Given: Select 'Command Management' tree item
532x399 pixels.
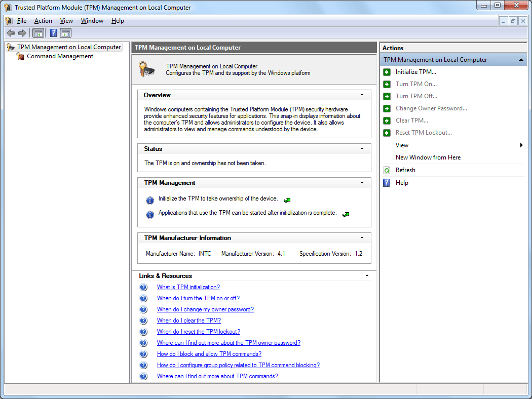Looking at the screenshot, I should coord(60,56).
